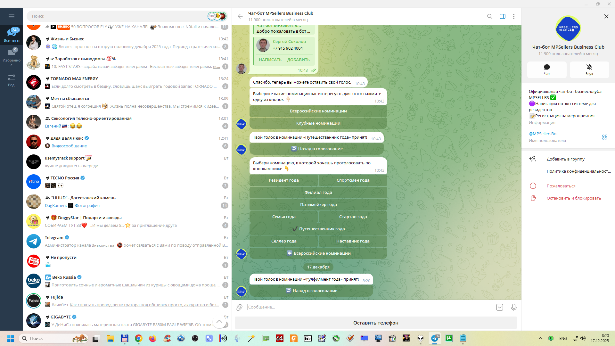Open the Избранное folder tab
The image size is (615, 346).
[x=12, y=57]
